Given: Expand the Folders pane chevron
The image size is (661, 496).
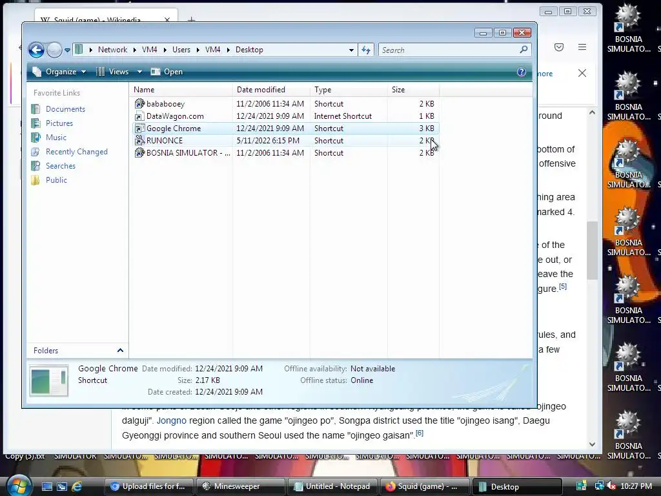Looking at the screenshot, I should coord(120,351).
